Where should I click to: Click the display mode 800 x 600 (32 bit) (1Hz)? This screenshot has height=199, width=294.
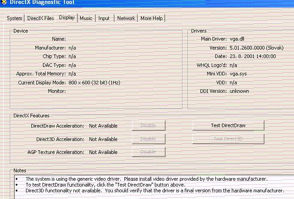click(x=94, y=83)
